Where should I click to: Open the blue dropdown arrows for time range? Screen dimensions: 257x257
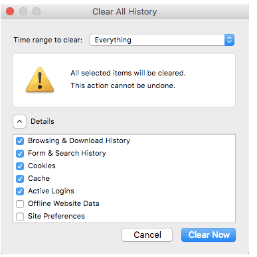pos(229,40)
